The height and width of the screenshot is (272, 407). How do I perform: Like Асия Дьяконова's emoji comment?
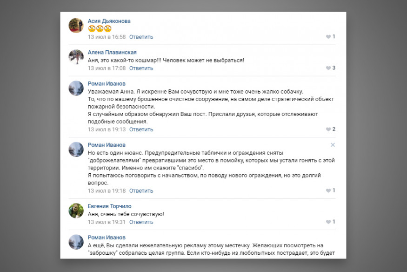pos(328,37)
